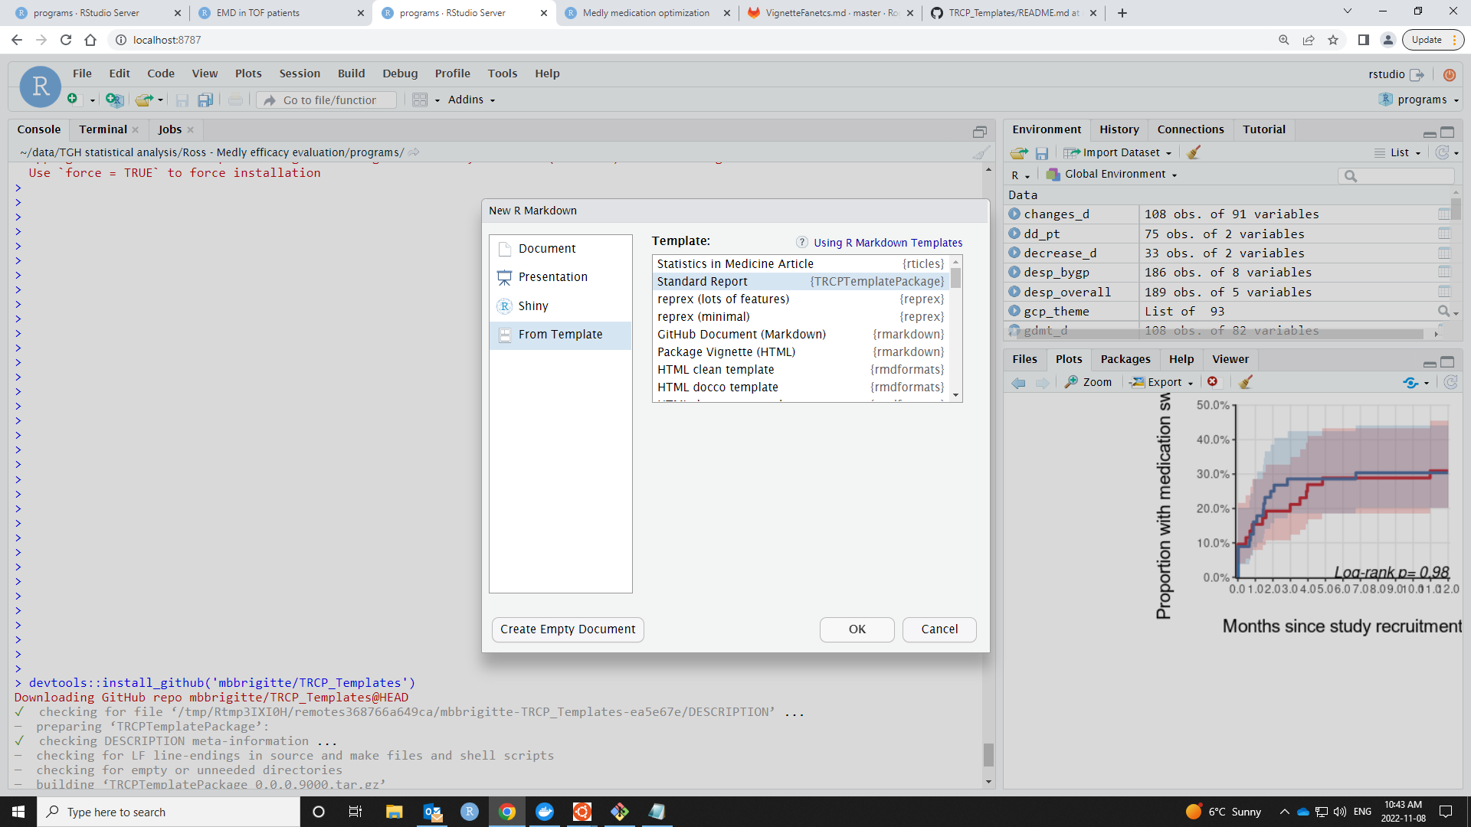Click the clear environment objects broom
Screen dimensions: 1471x827
tap(1193, 152)
